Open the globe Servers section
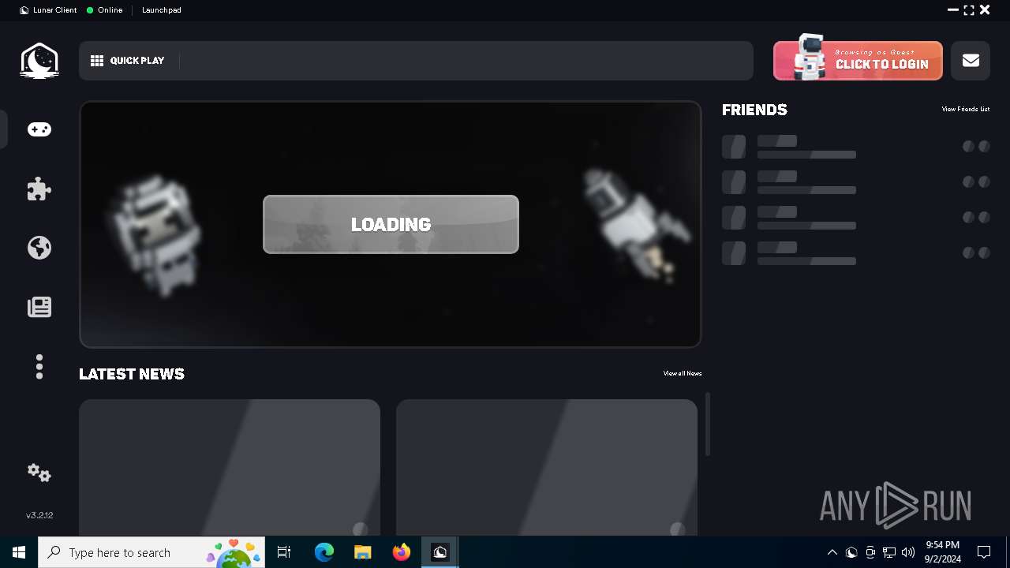Screen dimensions: 1010x568 39,248
